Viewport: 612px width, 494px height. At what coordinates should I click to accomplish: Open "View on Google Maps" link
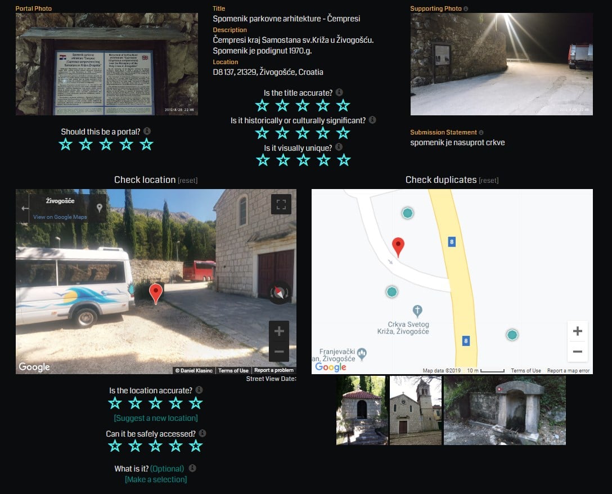tap(60, 217)
